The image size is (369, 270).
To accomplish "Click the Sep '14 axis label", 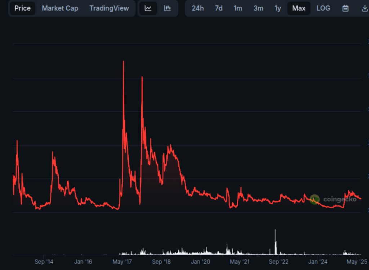I will point(44,262).
